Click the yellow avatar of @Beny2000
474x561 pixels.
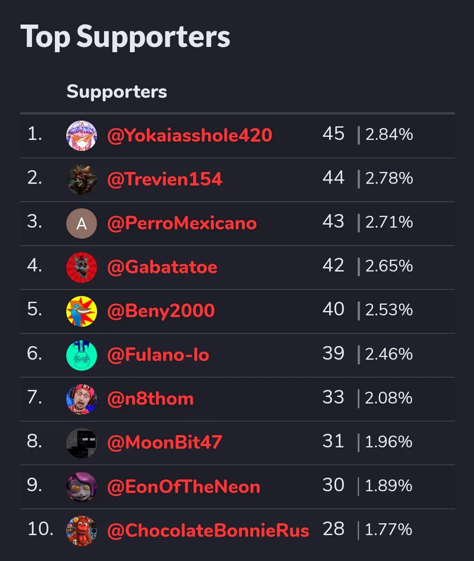[x=82, y=311]
